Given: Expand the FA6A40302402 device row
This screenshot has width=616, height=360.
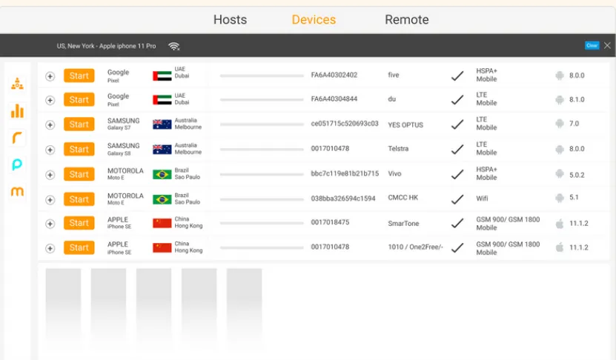Looking at the screenshot, I should click(50, 76).
